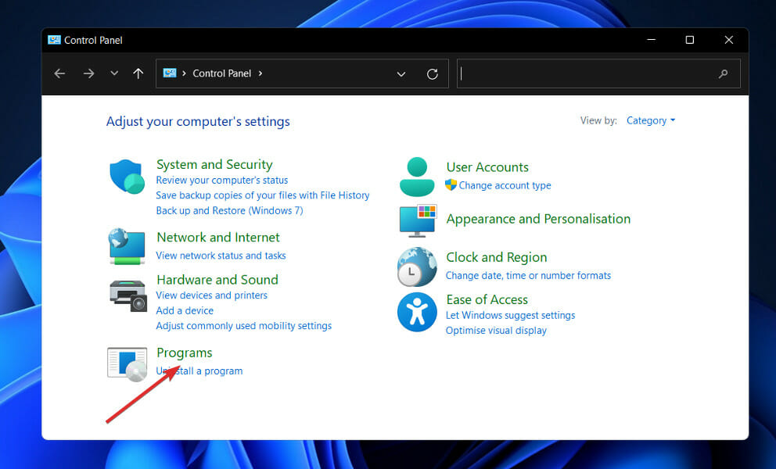
Task: Click inside the Control Panel search box
Action: point(598,73)
